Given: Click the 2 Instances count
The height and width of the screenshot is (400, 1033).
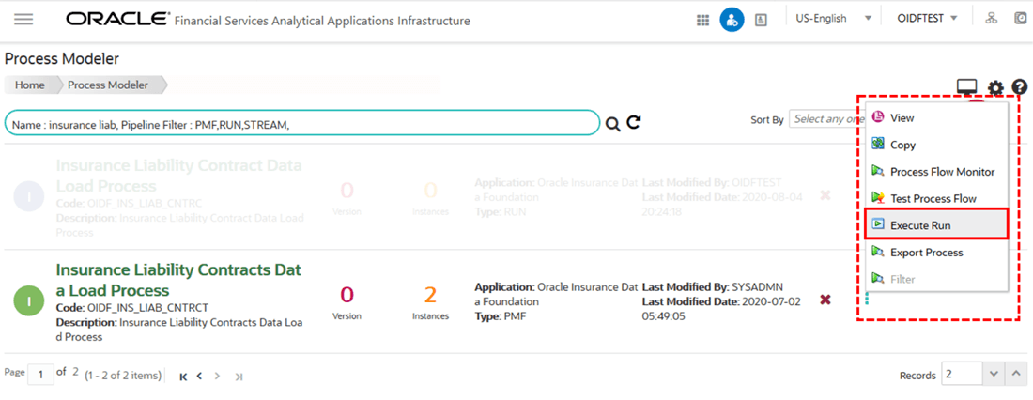Looking at the screenshot, I should click(430, 295).
